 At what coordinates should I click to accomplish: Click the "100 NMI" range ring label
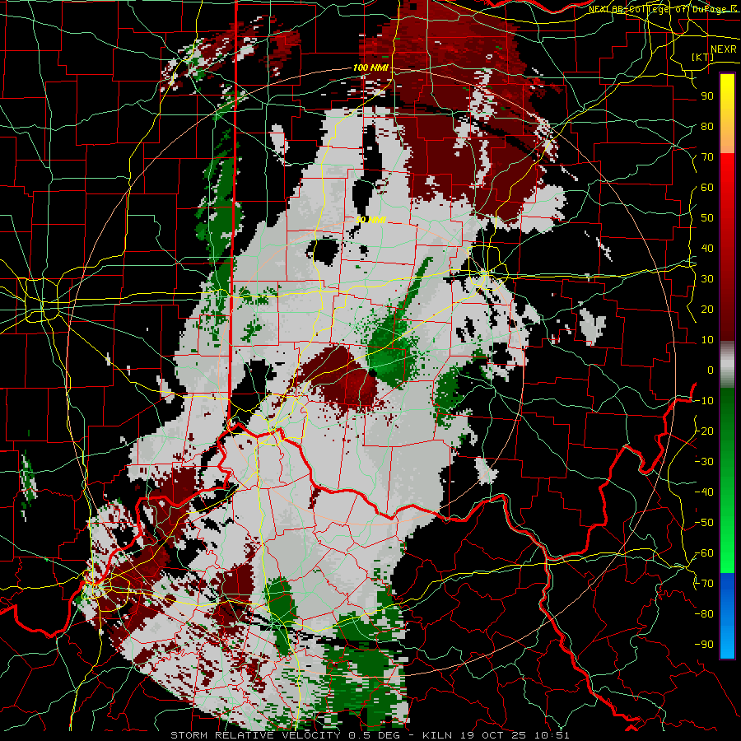point(370,68)
